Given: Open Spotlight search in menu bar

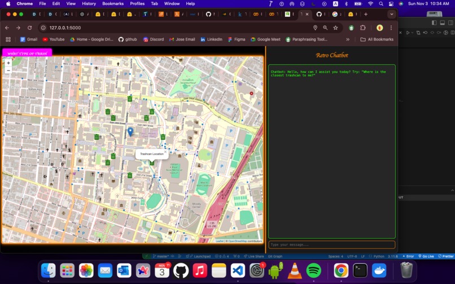Looking at the screenshot, I should point(381,4).
